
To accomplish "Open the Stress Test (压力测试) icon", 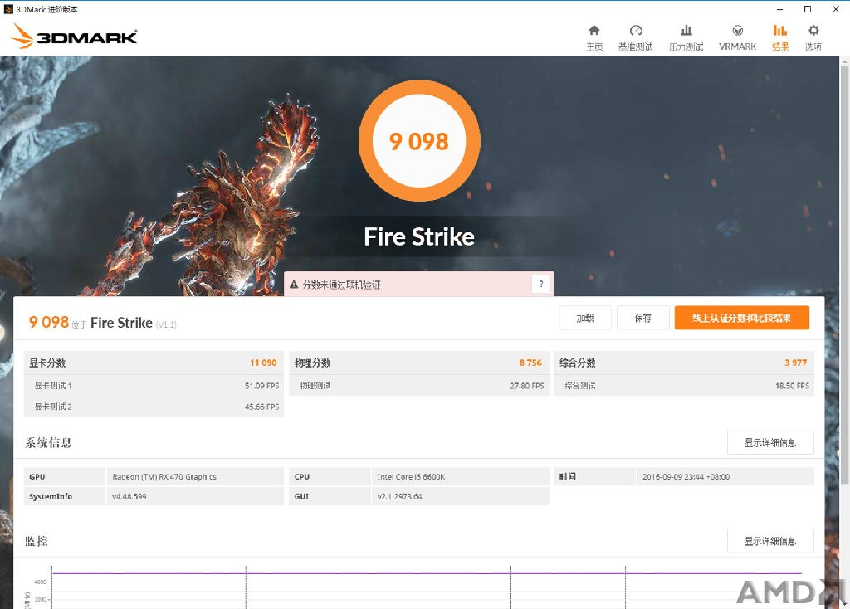I will tap(686, 31).
